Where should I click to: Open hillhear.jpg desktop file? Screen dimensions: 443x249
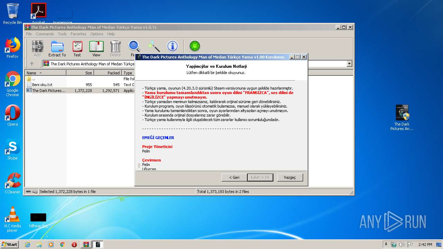click(x=38, y=220)
